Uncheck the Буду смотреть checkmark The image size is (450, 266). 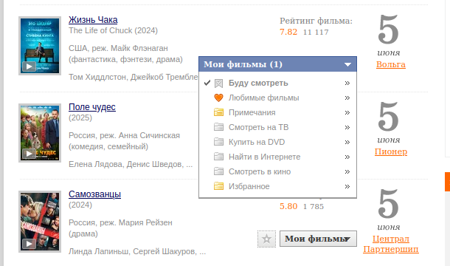point(207,83)
